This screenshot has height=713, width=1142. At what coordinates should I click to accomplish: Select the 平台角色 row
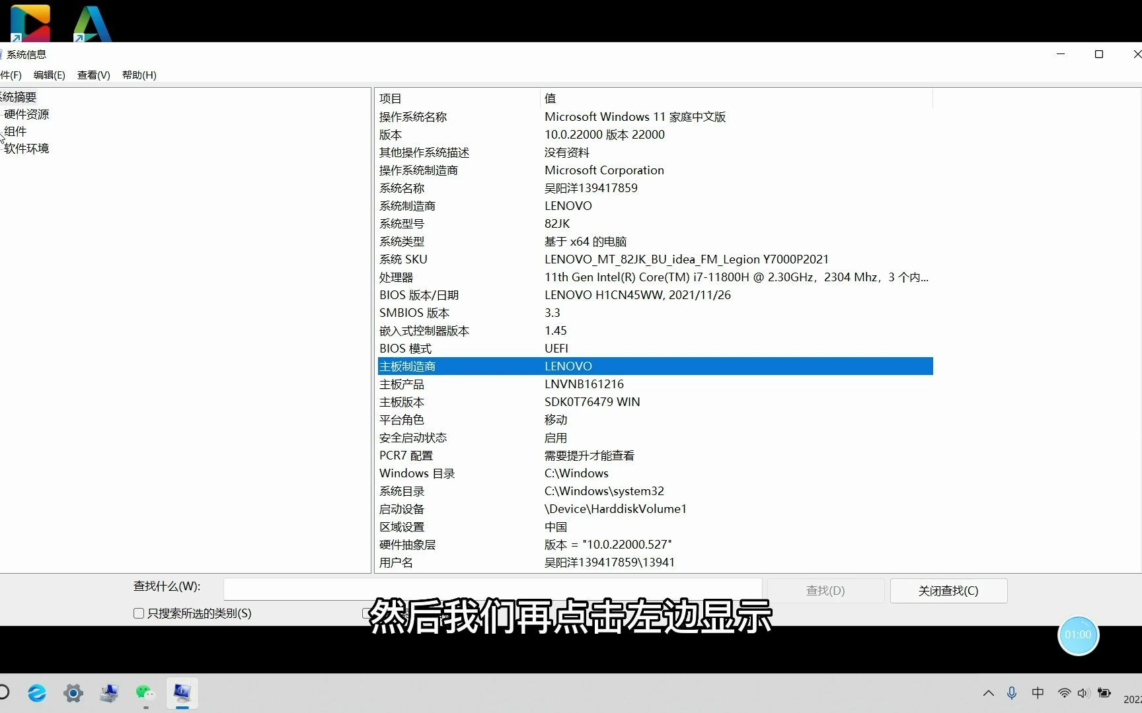[655, 420]
